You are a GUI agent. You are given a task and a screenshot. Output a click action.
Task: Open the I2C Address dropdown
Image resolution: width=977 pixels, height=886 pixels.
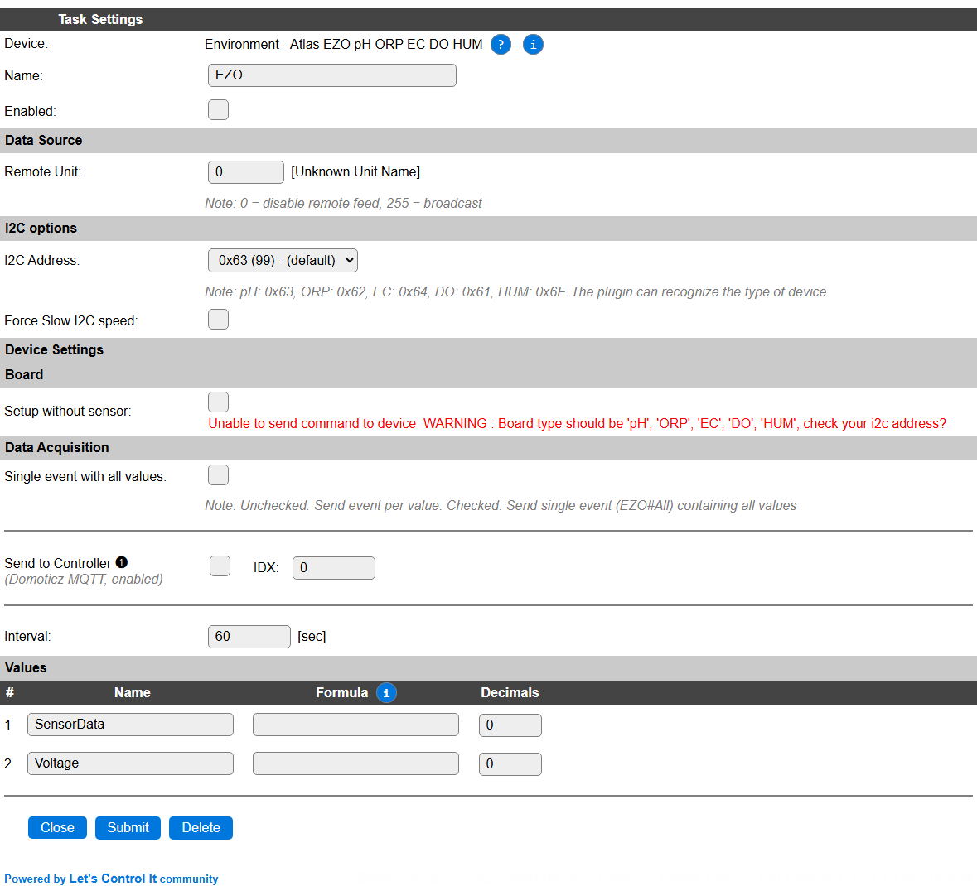point(283,260)
